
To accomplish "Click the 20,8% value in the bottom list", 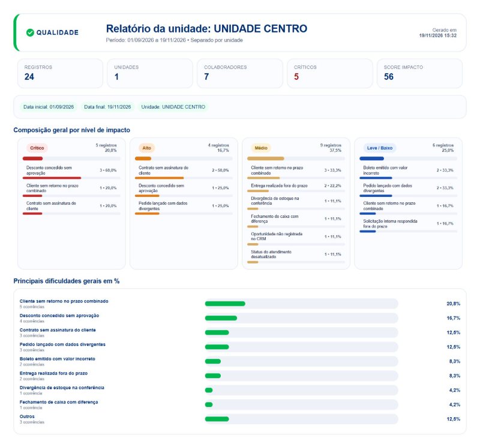I will (454, 304).
